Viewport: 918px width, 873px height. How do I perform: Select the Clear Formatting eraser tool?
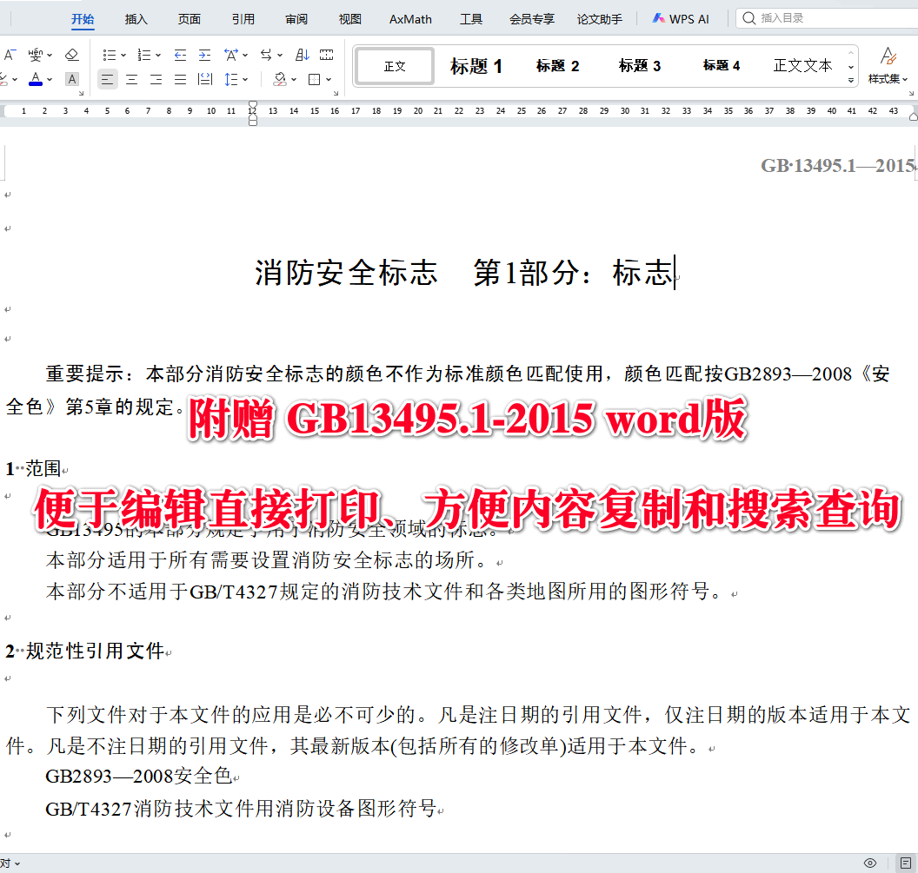[72, 54]
